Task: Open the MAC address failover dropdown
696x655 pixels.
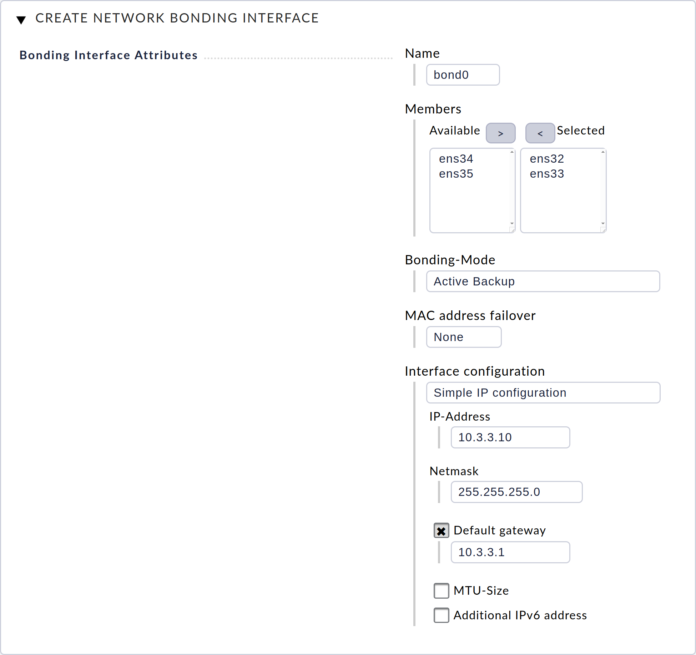Action: pyautogui.click(x=463, y=337)
